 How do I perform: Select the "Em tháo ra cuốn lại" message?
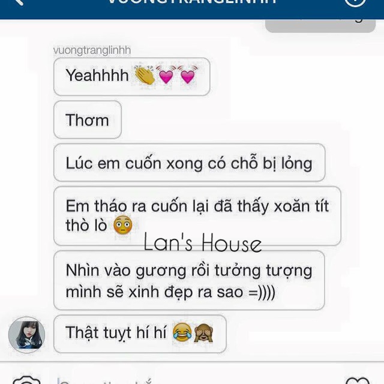pos(197,216)
